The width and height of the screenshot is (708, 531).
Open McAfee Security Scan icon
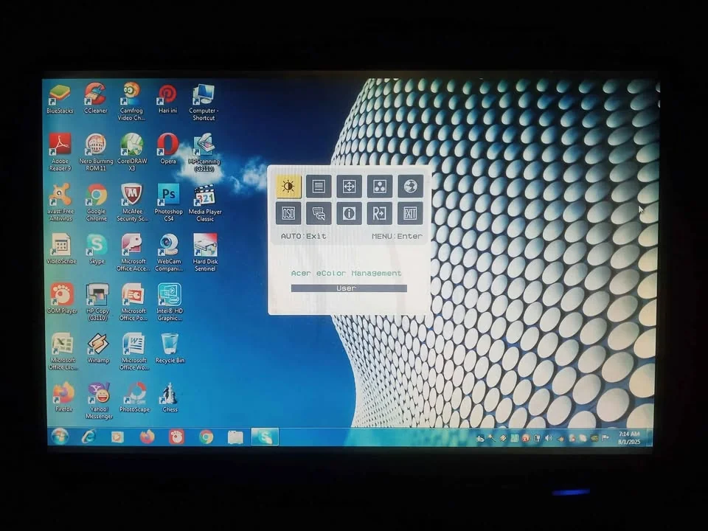(132, 202)
